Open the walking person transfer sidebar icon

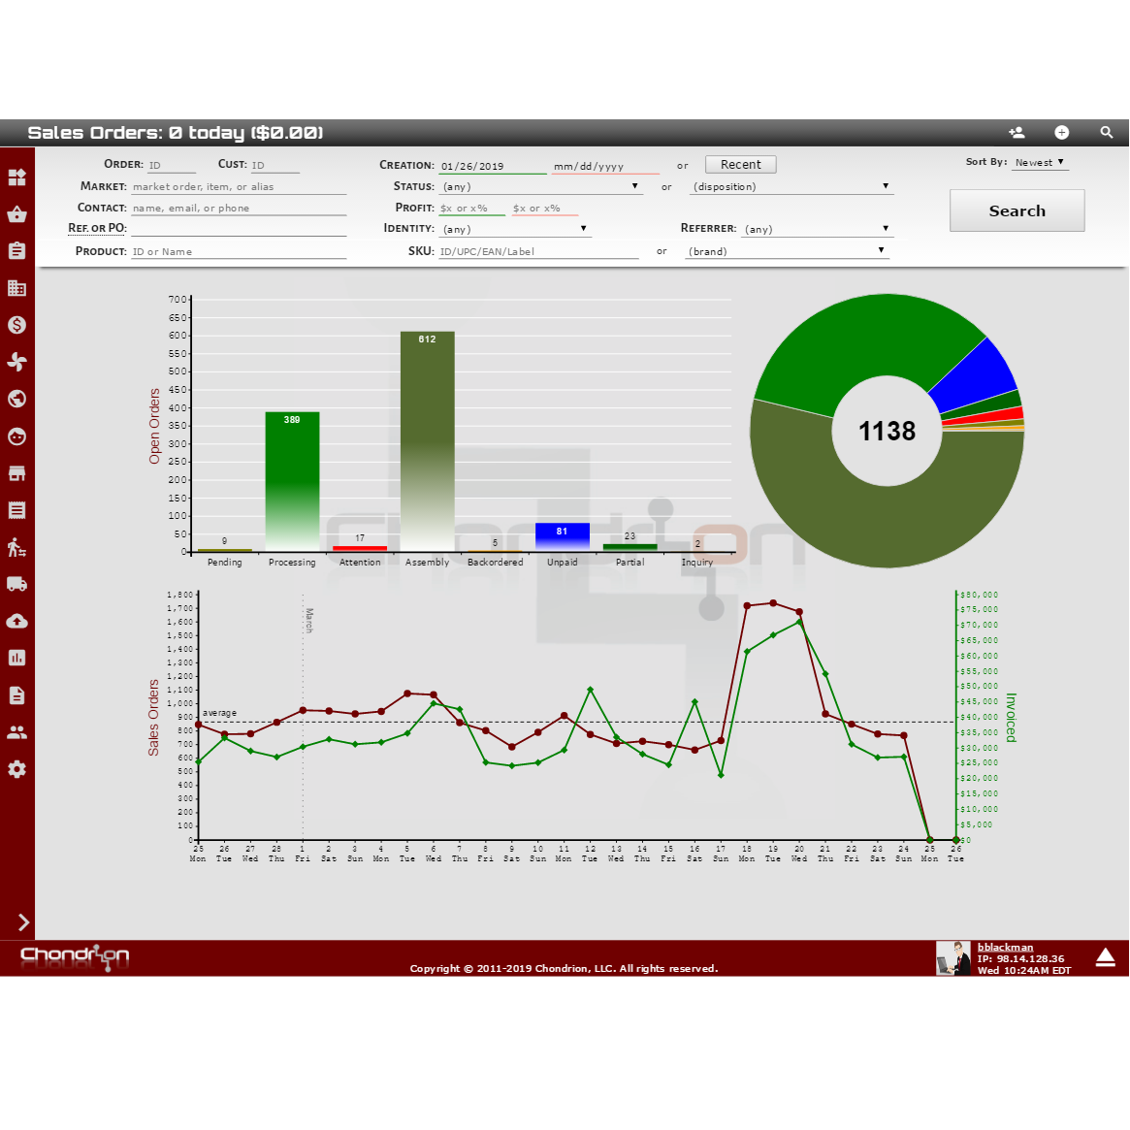(x=17, y=548)
